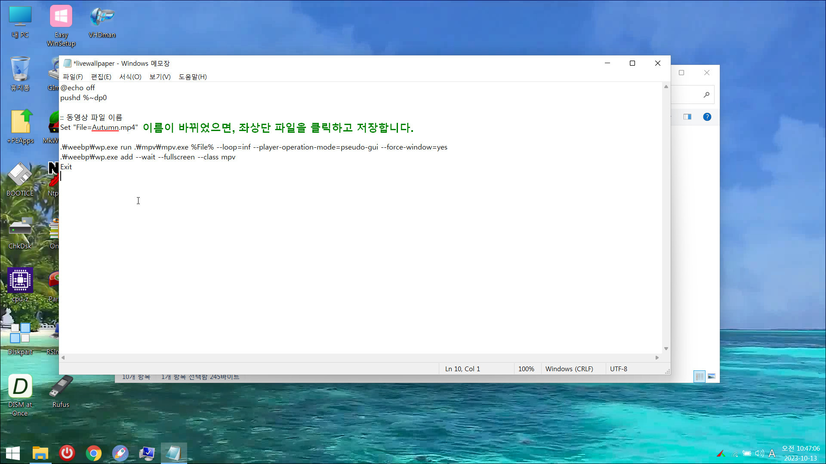Click the Notepad taskbar icon
Viewport: 826px width, 464px height.
point(174,453)
